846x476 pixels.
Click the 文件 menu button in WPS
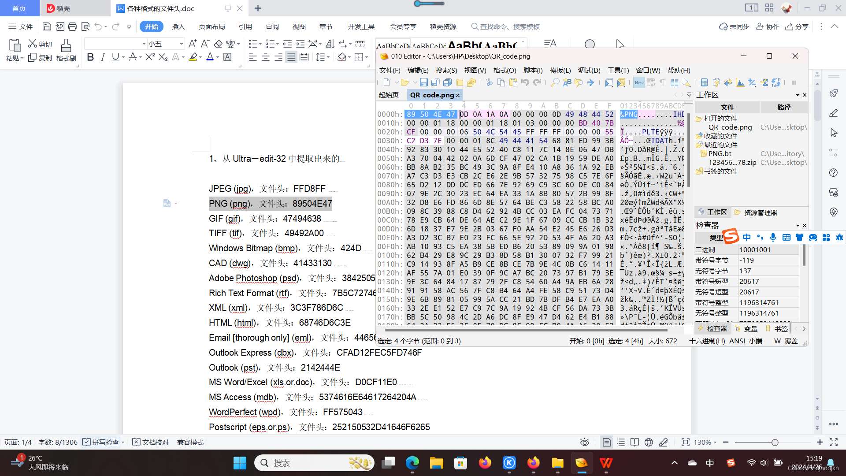20,26
